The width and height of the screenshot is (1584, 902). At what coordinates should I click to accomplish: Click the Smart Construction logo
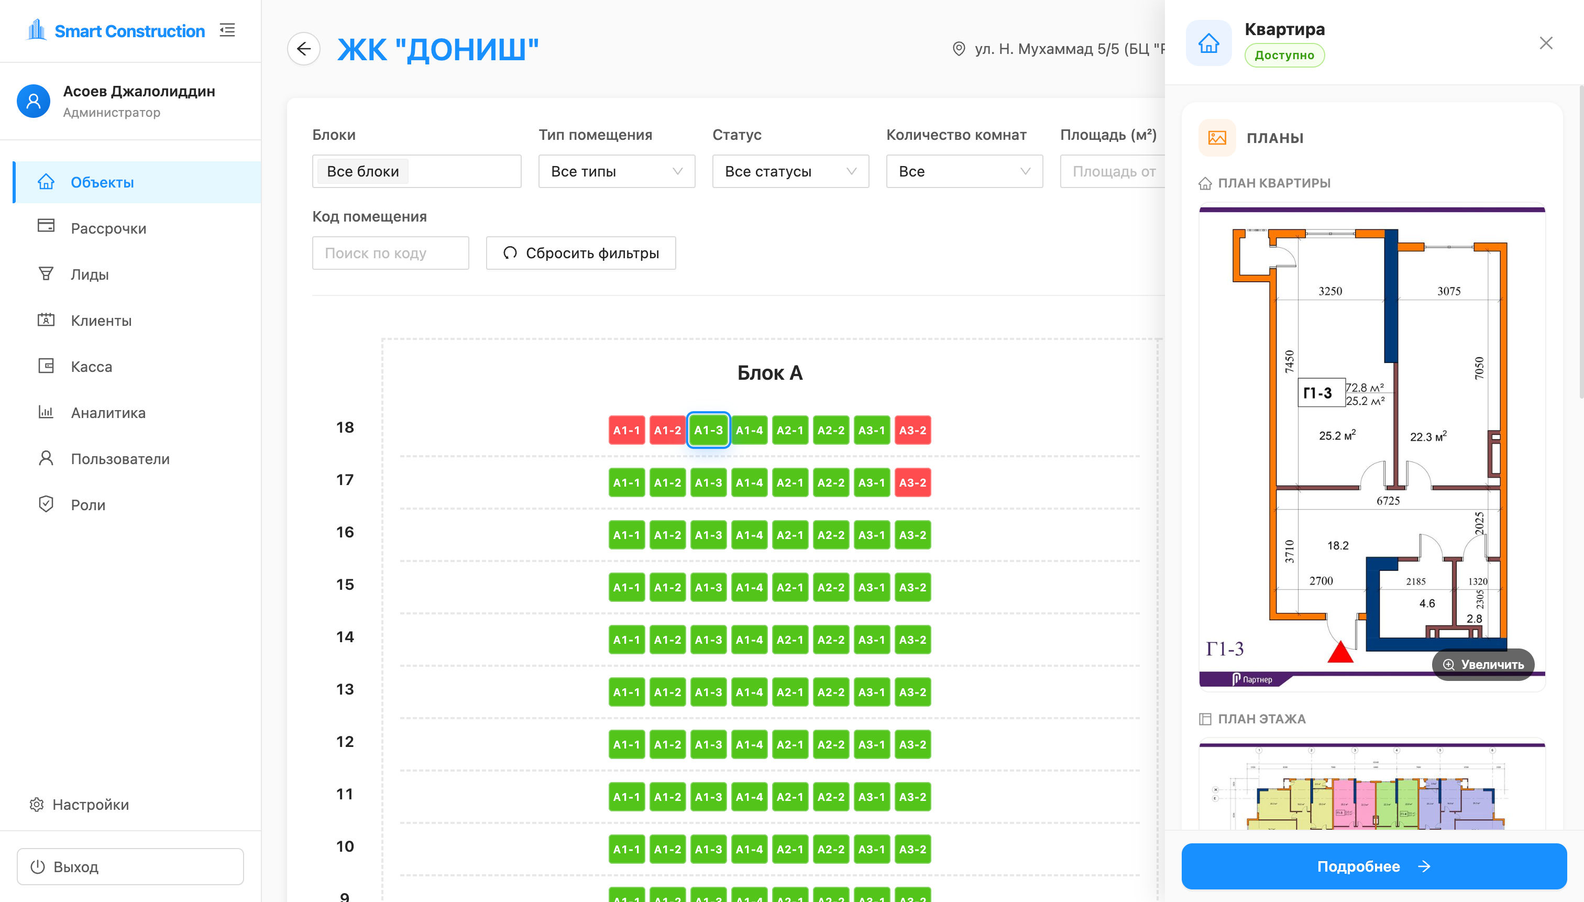point(116,30)
